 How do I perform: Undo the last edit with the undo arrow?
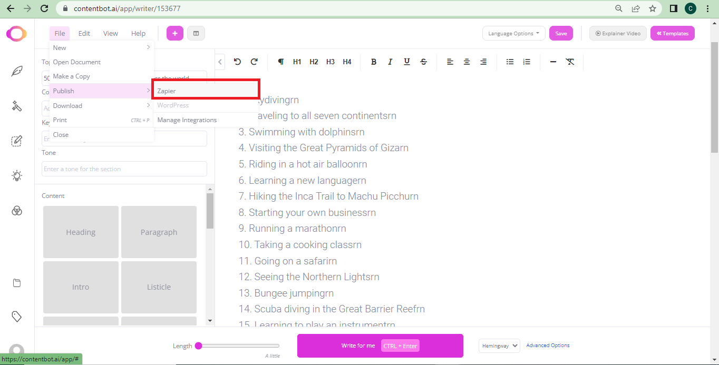(x=237, y=62)
